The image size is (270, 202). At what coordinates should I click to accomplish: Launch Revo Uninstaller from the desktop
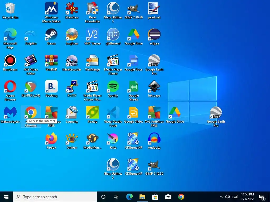(93, 12)
